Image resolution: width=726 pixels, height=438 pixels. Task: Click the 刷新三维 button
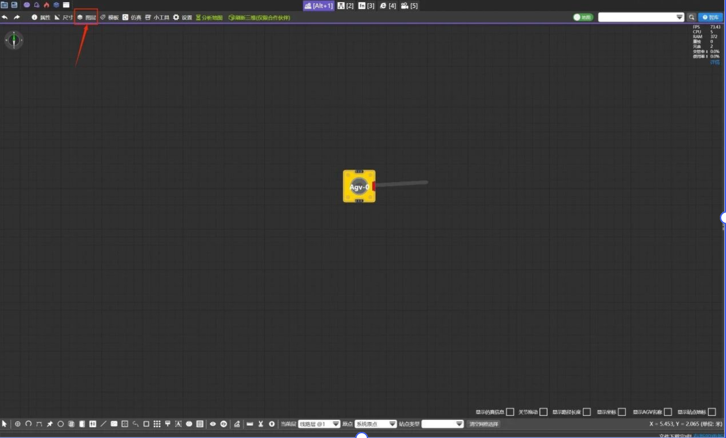coord(259,17)
